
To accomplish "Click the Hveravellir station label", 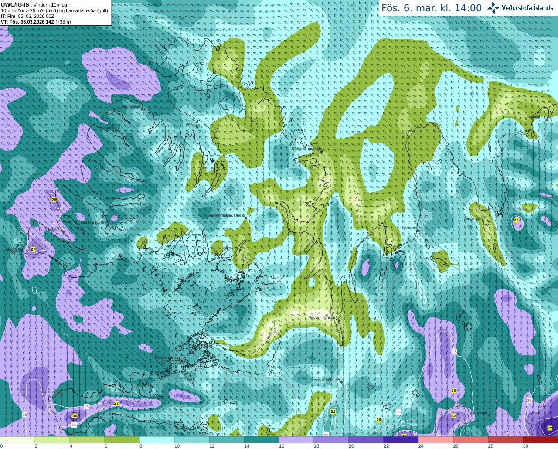I will tap(479, 412).
